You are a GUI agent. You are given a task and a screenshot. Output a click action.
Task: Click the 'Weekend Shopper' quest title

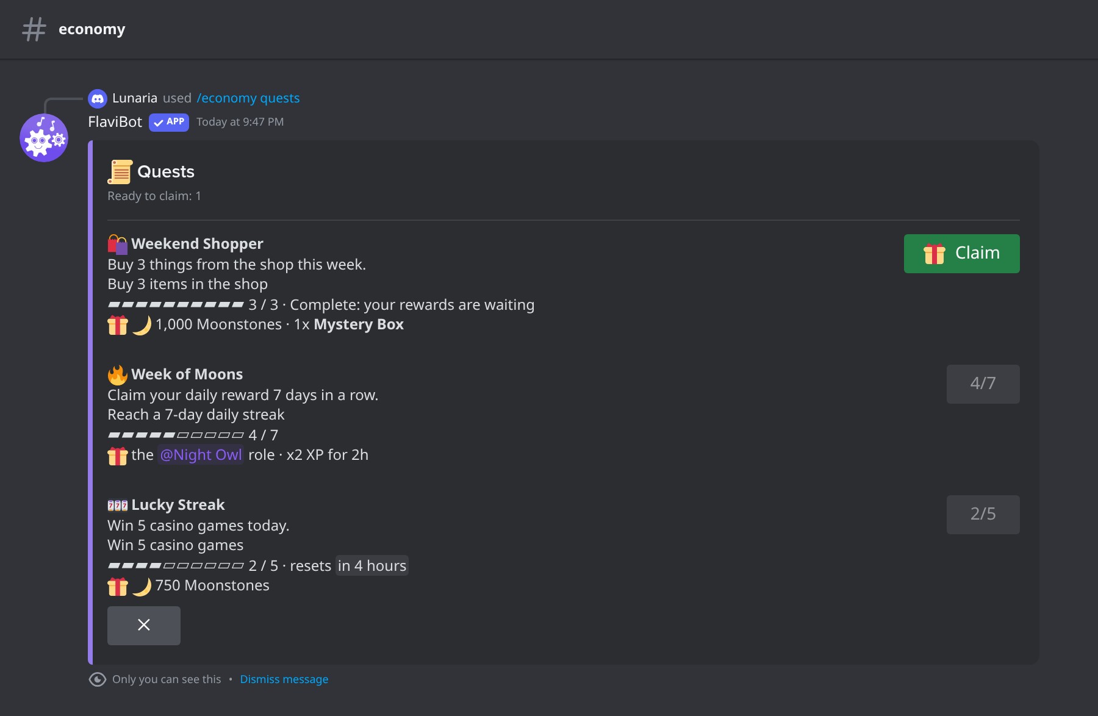(x=198, y=244)
